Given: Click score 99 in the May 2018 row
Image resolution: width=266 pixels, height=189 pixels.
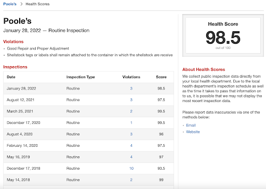Looking at the screenshot, I should tap(161, 180).
